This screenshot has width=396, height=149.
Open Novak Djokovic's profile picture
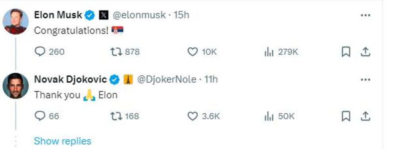tap(15, 86)
